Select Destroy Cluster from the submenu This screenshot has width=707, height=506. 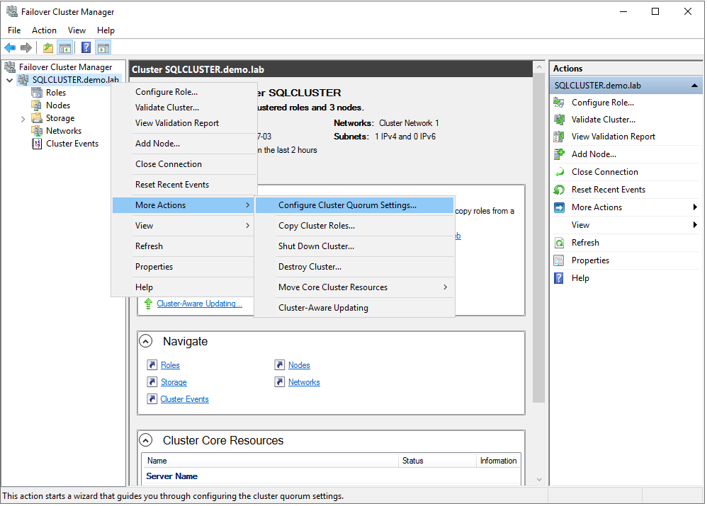tap(310, 266)
